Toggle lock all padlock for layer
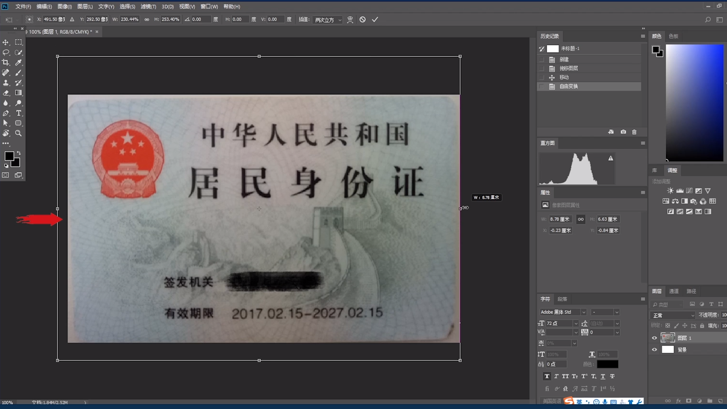Image resolution: width=727 pixels, height=409 pixels. pos(702,326)
